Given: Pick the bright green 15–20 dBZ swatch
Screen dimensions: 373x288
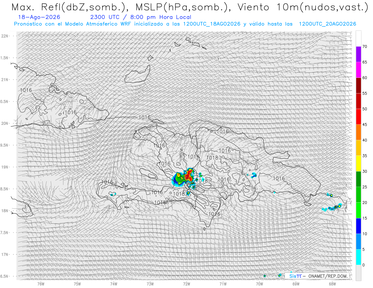Looking at the screenshot, I should tap(358, 210).
